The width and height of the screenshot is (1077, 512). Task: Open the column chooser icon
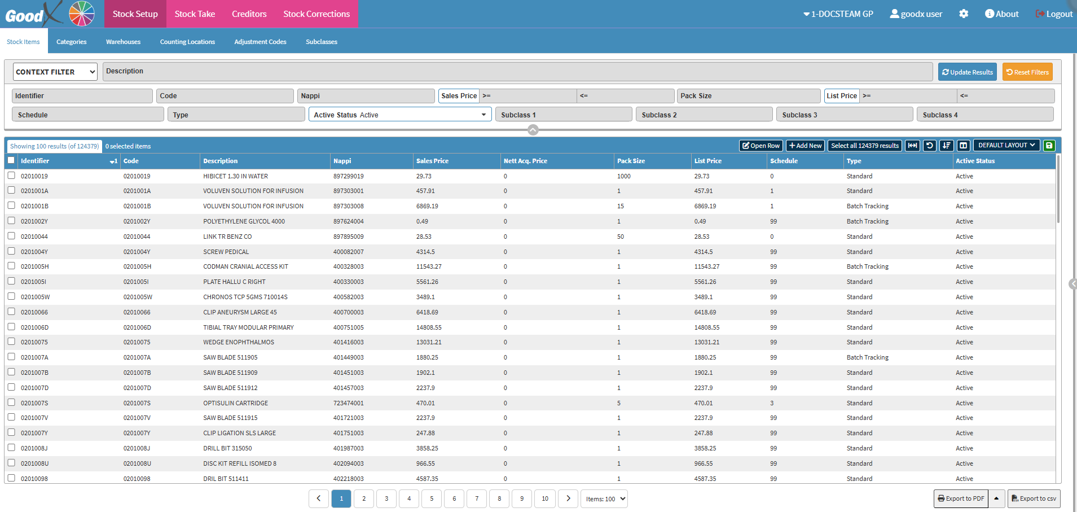coord(963,146)
